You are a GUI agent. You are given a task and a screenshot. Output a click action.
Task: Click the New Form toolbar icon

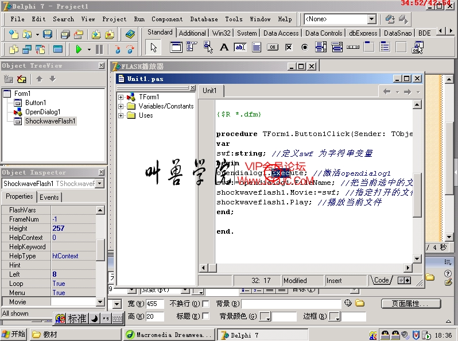click(x=58, y=49)
